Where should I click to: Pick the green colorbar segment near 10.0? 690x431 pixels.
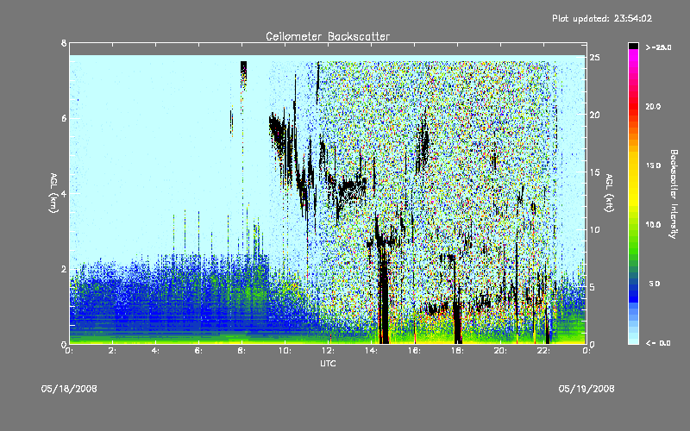click(633, 227)
